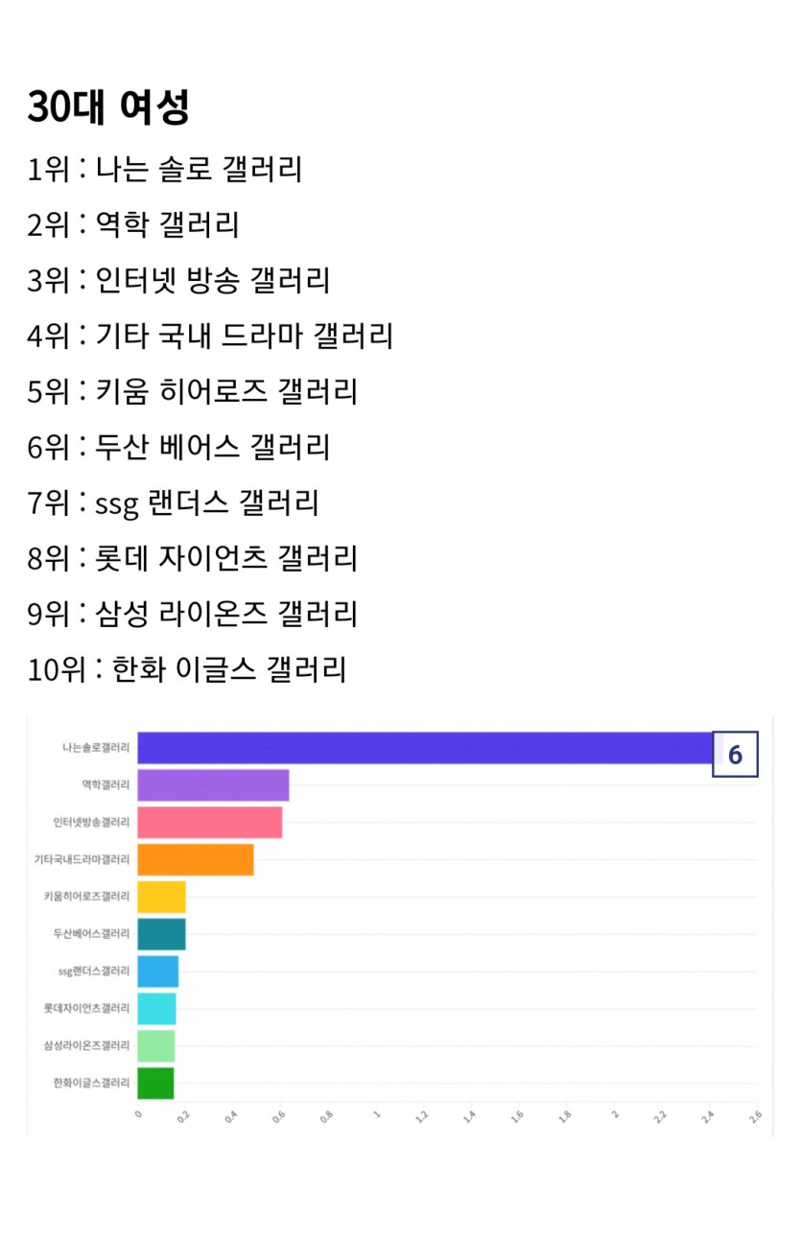Viewport: 801px width, 1238px height.
Task: Select the orange 기타국내드라마갤러리 bar
Action: tap(195, 860)
